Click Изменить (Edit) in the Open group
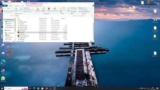Viewport: 160px width, 90px height. (x=74, y=10)
